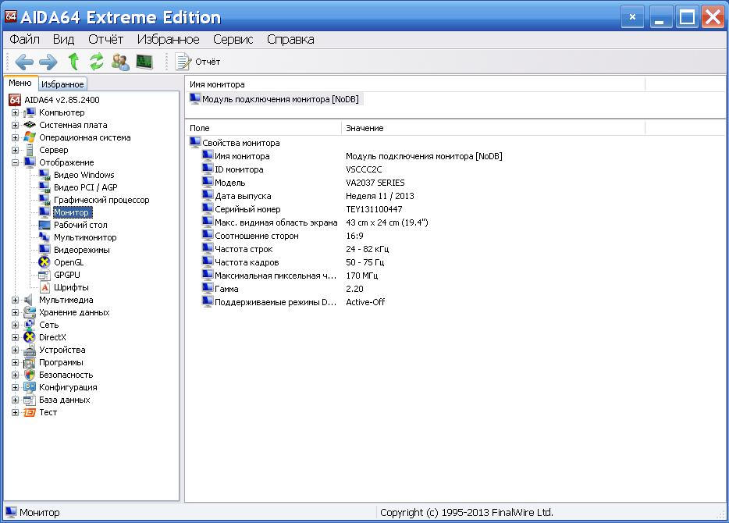
Task: Click the Безопасность shield icon
Action: pyautogui.click(x=30, y=375)
